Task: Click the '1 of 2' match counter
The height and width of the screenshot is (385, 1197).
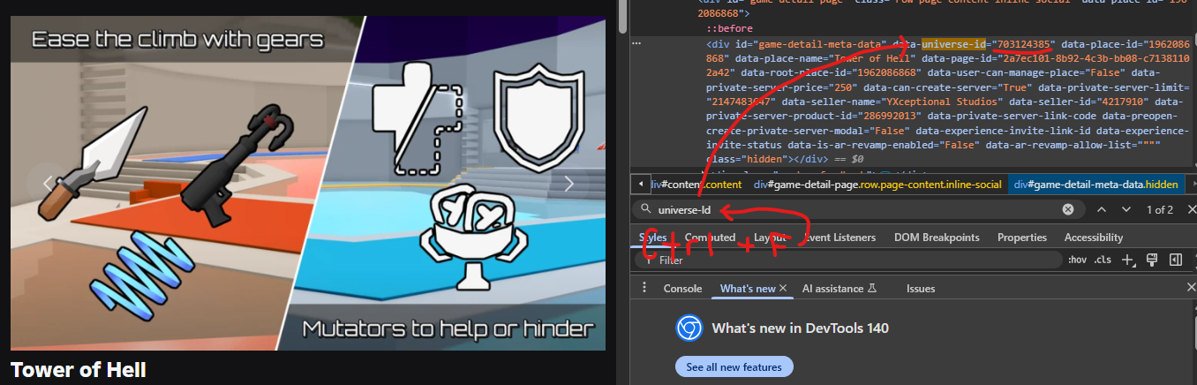Action: pyautogui.click(x=1159, y=210)
